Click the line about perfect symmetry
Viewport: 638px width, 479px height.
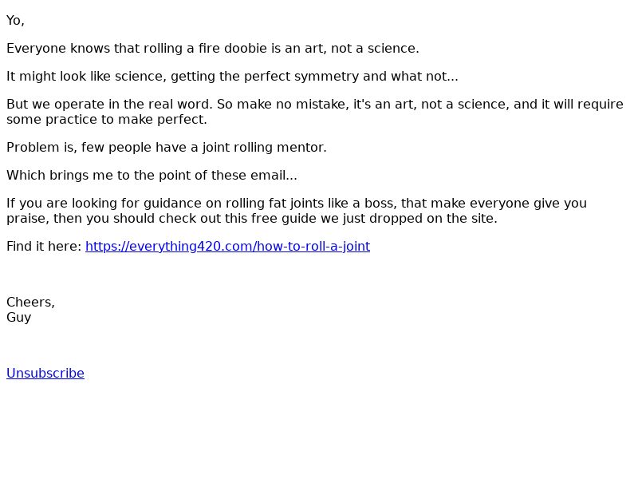[x=232, y=77]
